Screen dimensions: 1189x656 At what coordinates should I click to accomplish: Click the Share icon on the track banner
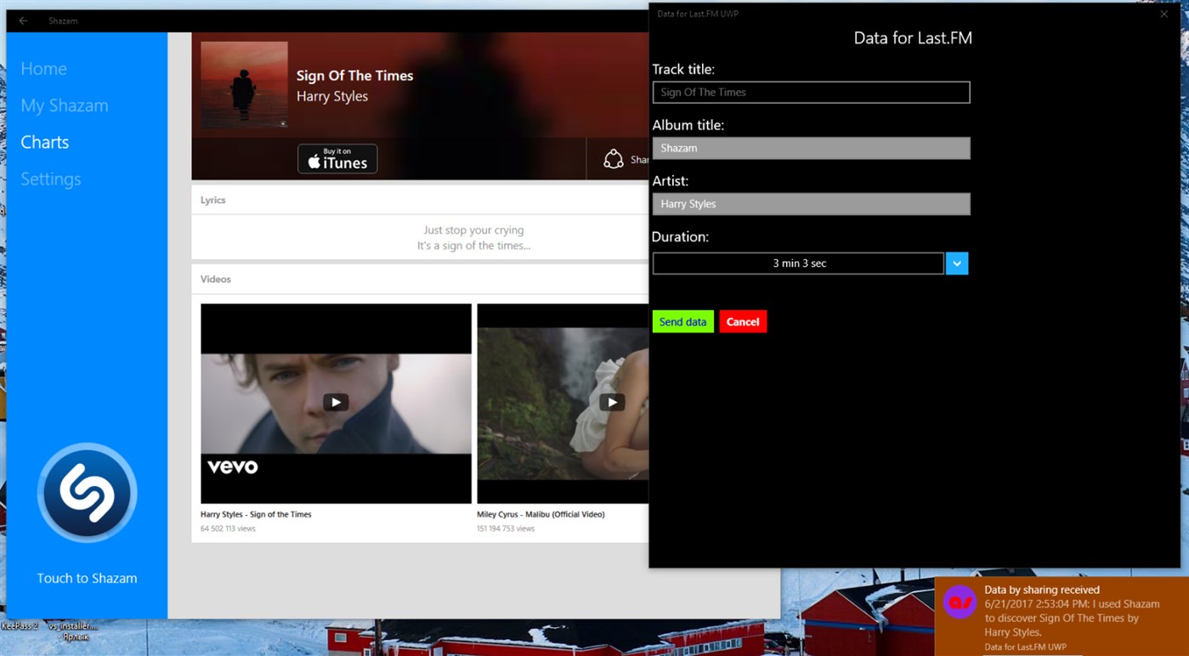click(613, 159)
